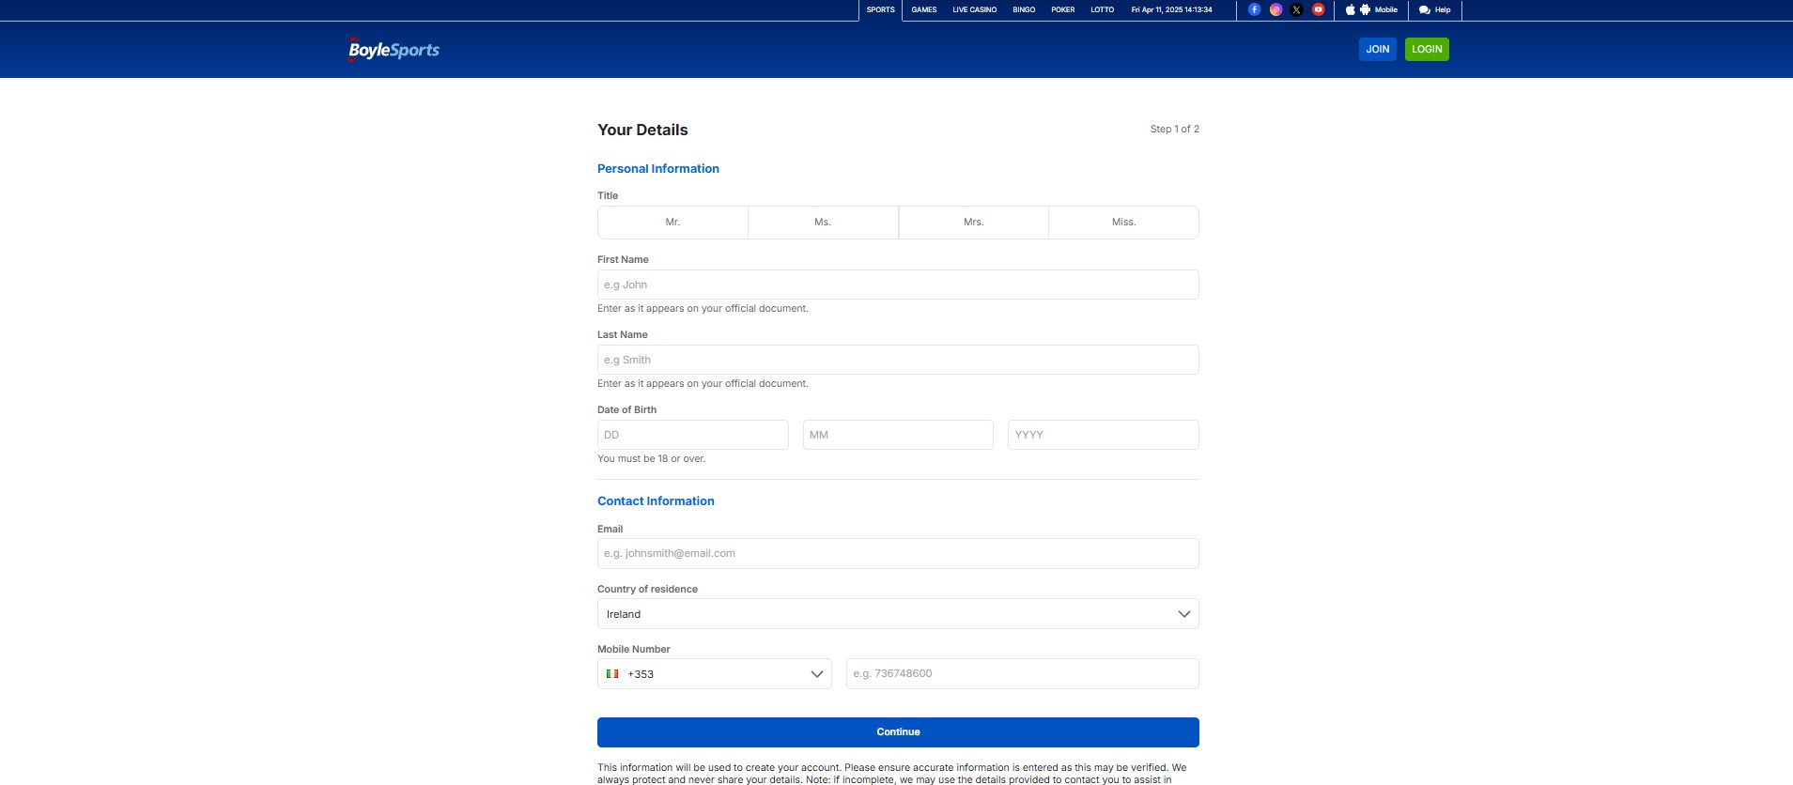
Task: Switch to the Live Casino tab
Action: [974, 9]
